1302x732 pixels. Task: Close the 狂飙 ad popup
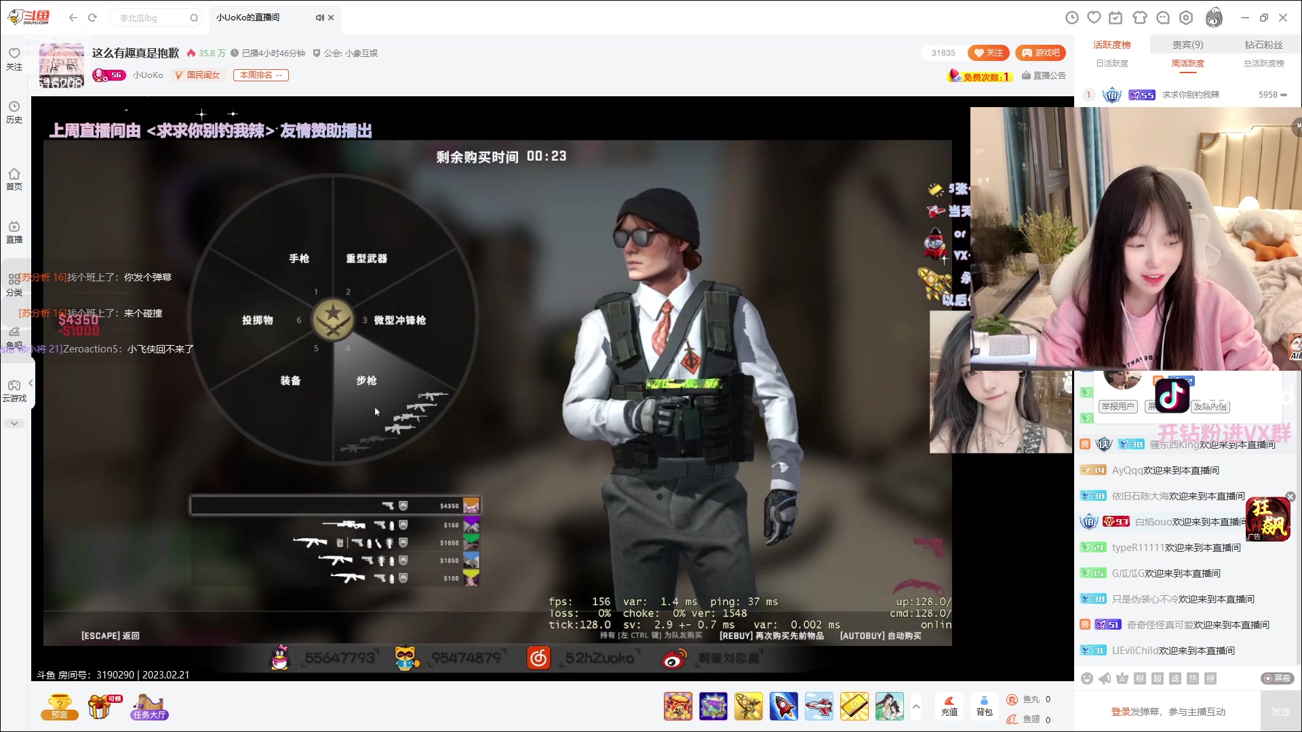click(x=1290, y=497)
